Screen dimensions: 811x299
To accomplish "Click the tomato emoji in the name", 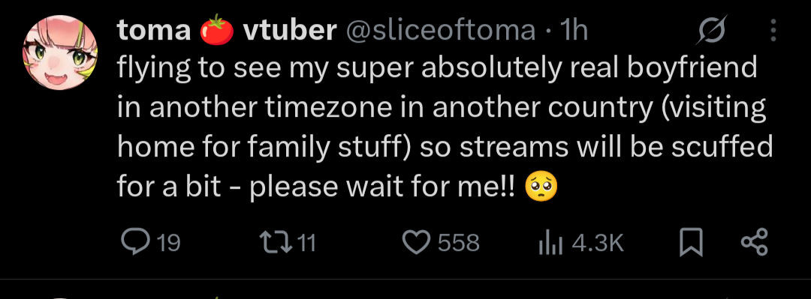I will [216, 31].
